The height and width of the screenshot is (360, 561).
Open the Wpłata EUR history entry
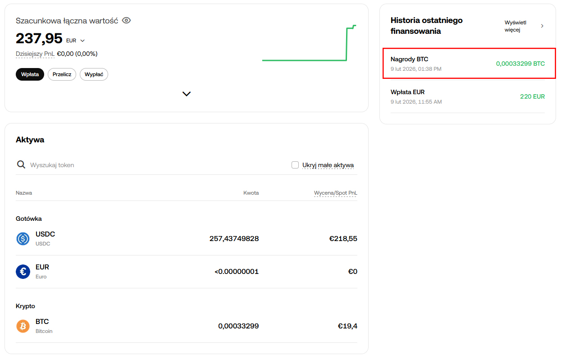(x=467, y=96)
